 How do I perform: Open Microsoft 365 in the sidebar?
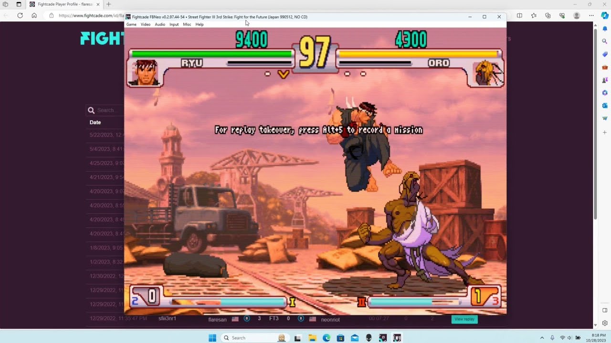tap(605, 93)
